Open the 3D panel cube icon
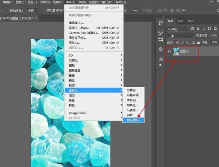The width and height of the screenshot is (219, 167). tap(161, 49)
